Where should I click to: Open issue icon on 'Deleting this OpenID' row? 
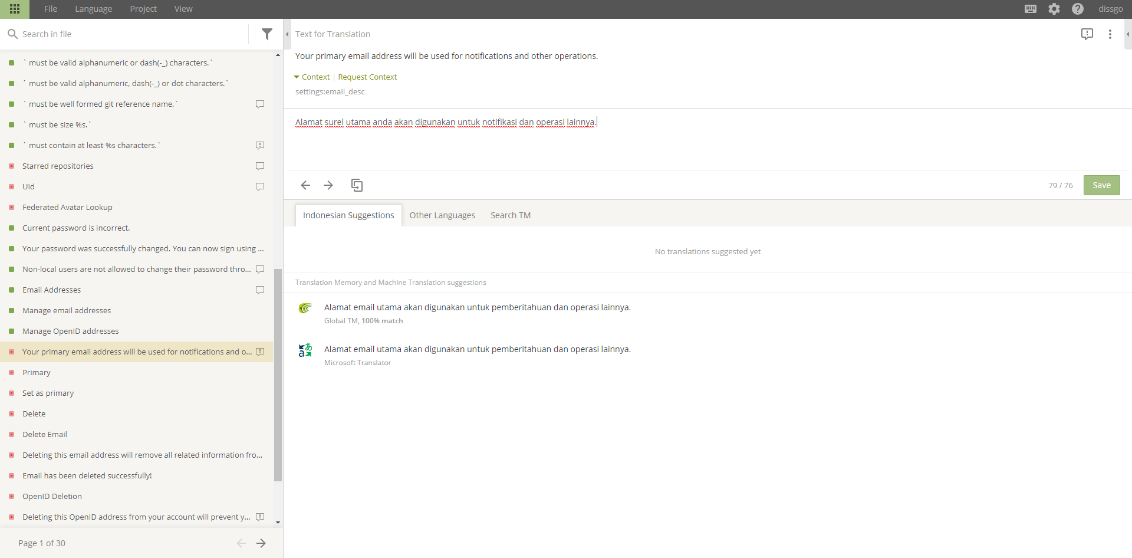click(x=260, y=517)
